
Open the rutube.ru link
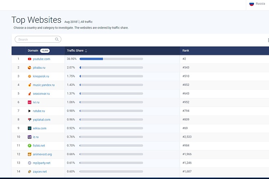(39, 111)
